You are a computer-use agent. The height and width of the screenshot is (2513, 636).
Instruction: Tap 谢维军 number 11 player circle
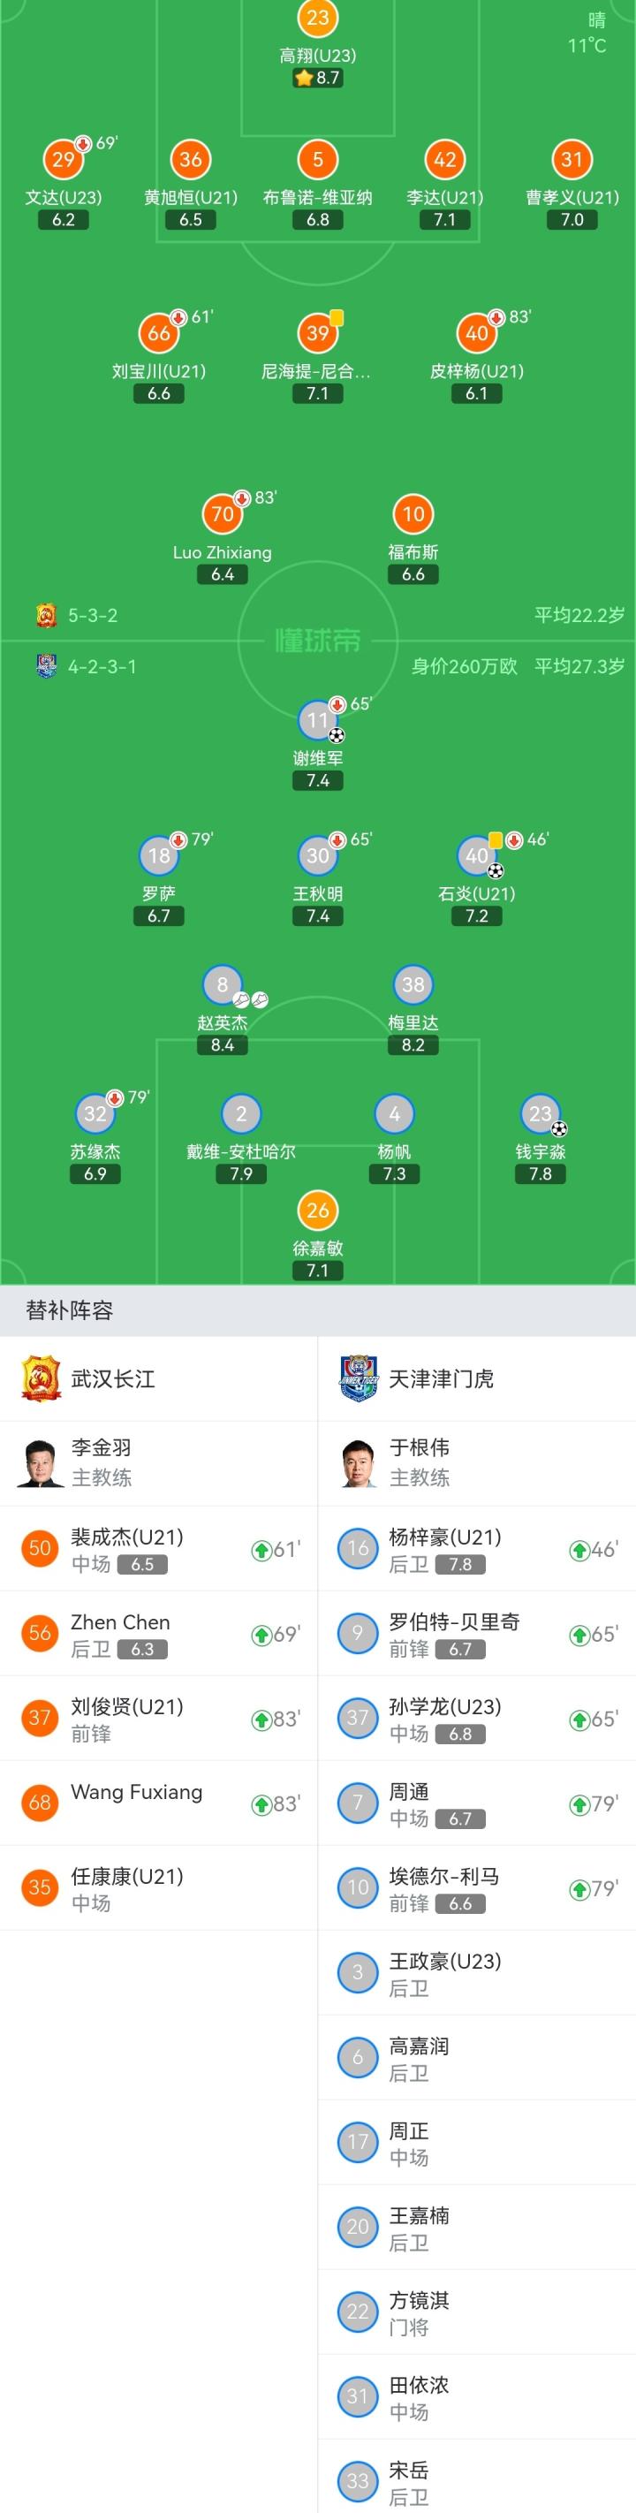318,721
